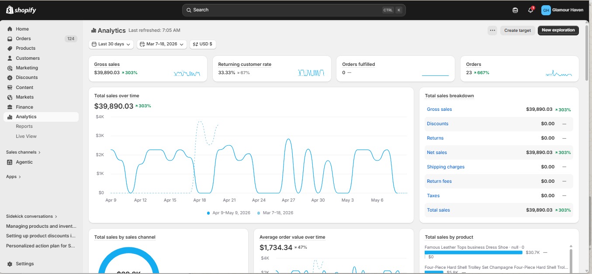Screen dimensions: 592x274
Task: Click the New exploration button
Action: (558, 31)
